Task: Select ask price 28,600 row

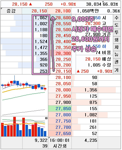Action: pos(61,18)
